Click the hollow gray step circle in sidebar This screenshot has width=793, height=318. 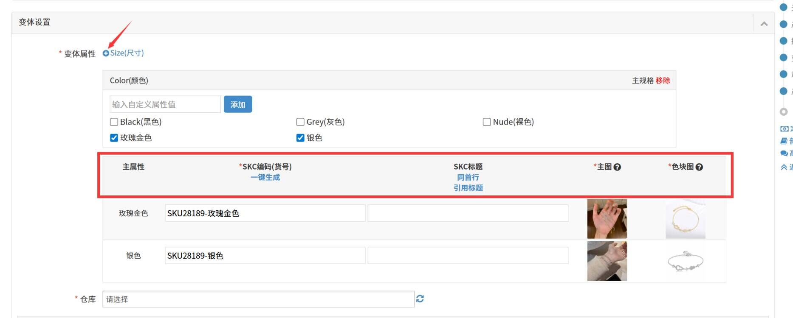point(784,112)
